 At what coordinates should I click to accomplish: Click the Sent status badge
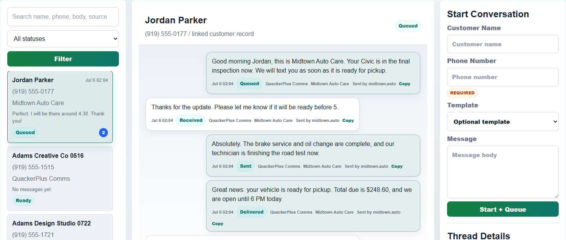coord(246,166)
